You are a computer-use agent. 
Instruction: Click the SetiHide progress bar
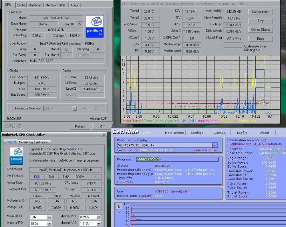(x=177, y=159)
